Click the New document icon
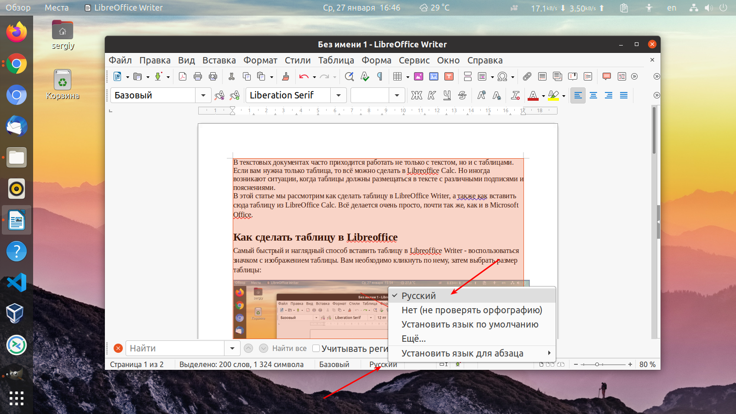 (117, 77)
